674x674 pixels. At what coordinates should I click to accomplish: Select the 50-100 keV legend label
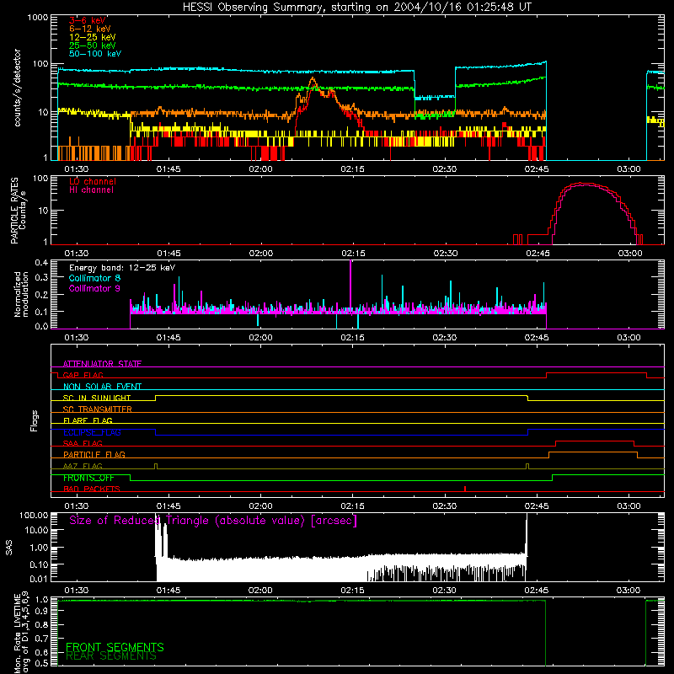click(95, 54)
